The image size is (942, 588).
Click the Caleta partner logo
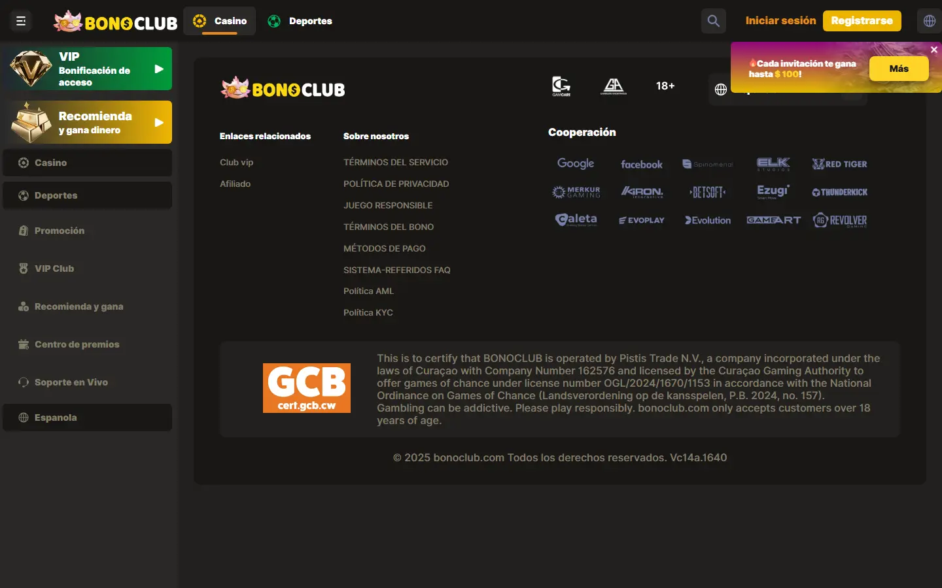576,220
